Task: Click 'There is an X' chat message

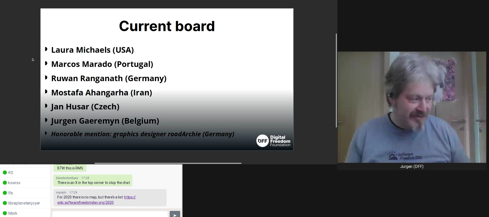Action: [x=94, y=183]
